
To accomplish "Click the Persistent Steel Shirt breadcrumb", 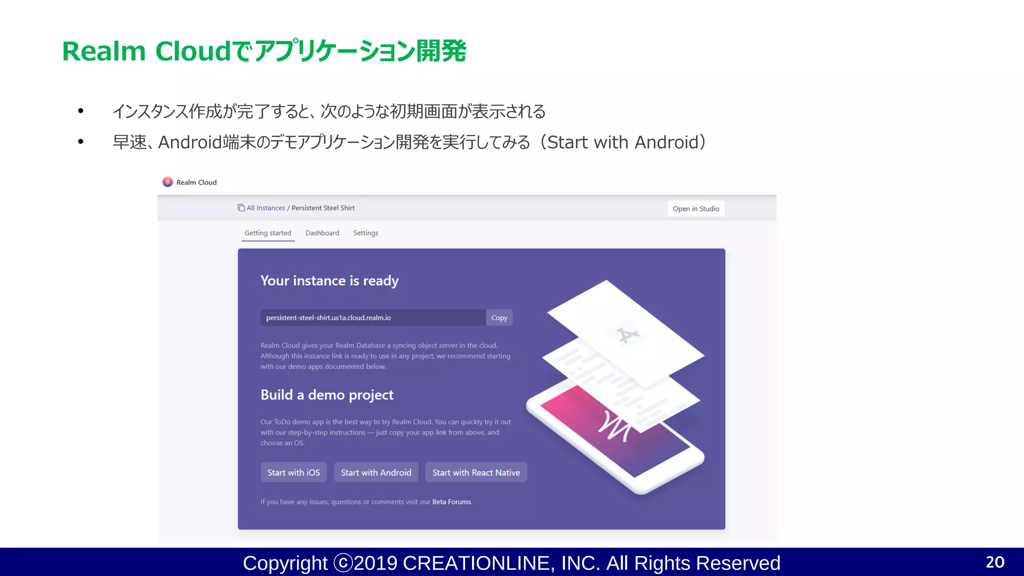I will (323, 208).
